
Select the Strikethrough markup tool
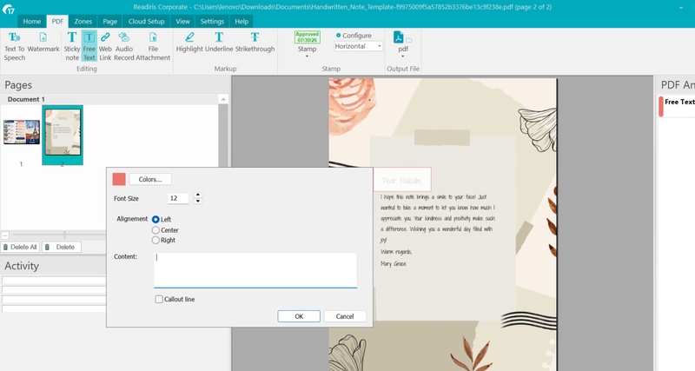[255, 43]
